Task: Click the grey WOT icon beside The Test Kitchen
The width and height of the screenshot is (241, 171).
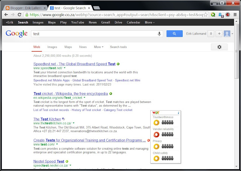Action: pos(64,119)
